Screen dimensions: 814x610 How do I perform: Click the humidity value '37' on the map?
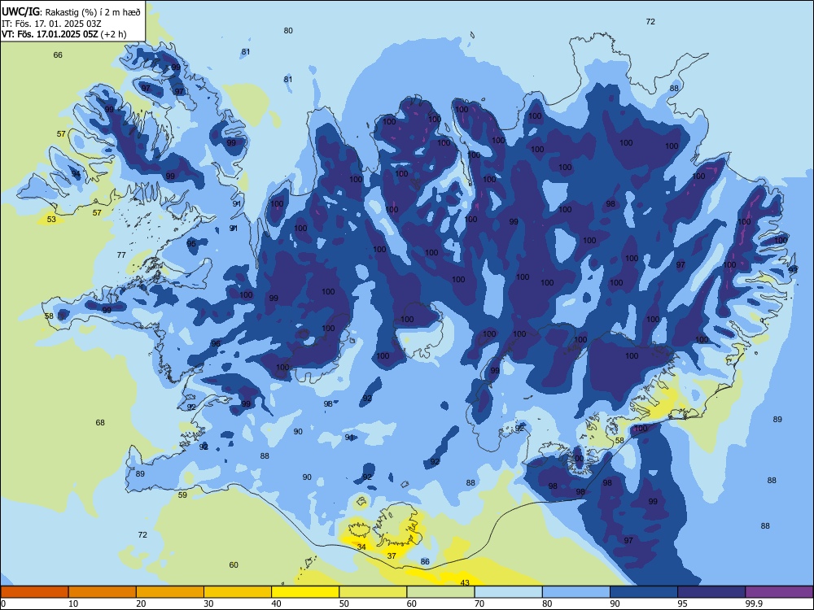(392, 556)
